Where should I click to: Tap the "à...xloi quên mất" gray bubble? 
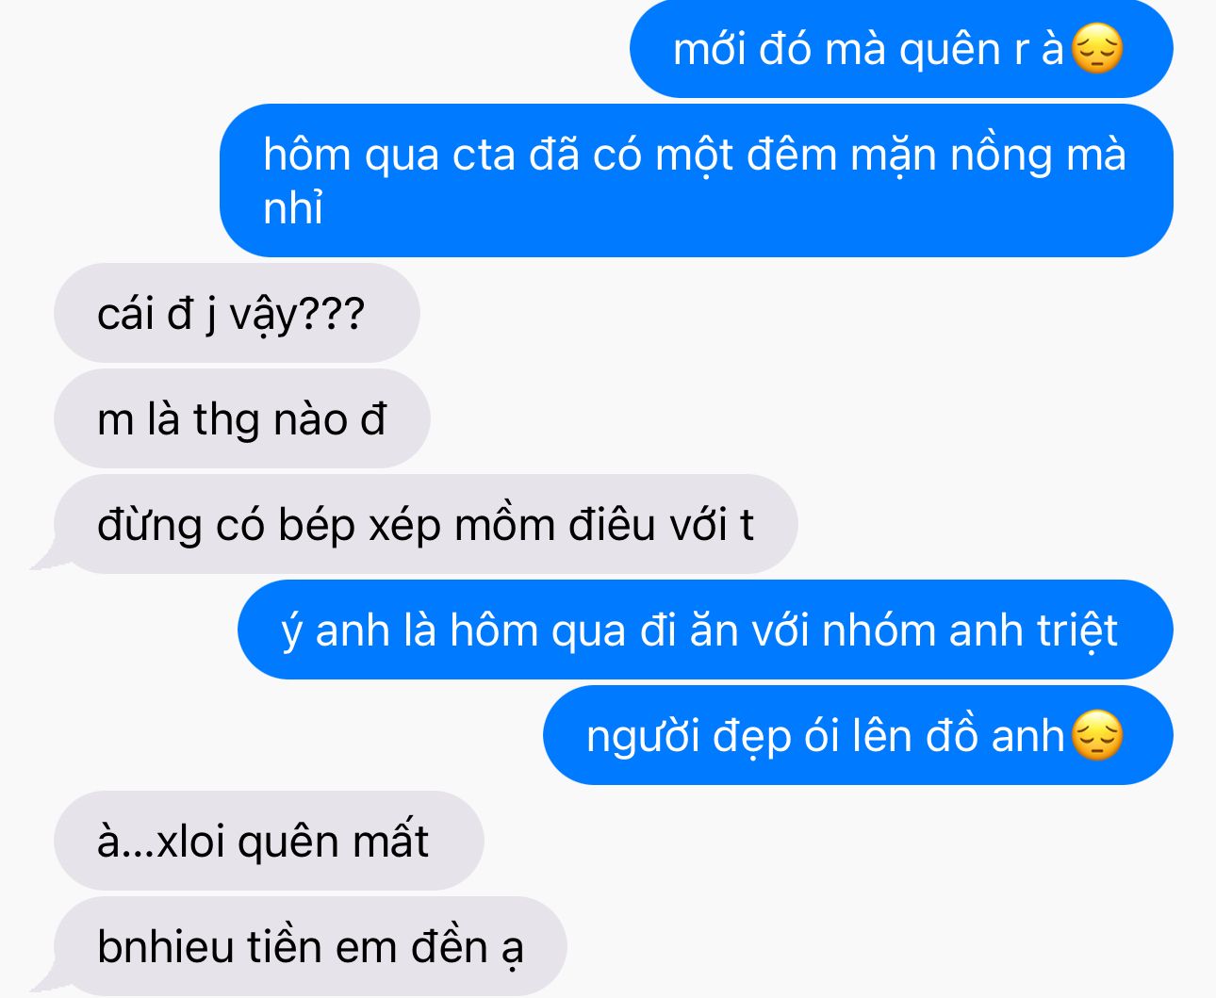[269, 841]
